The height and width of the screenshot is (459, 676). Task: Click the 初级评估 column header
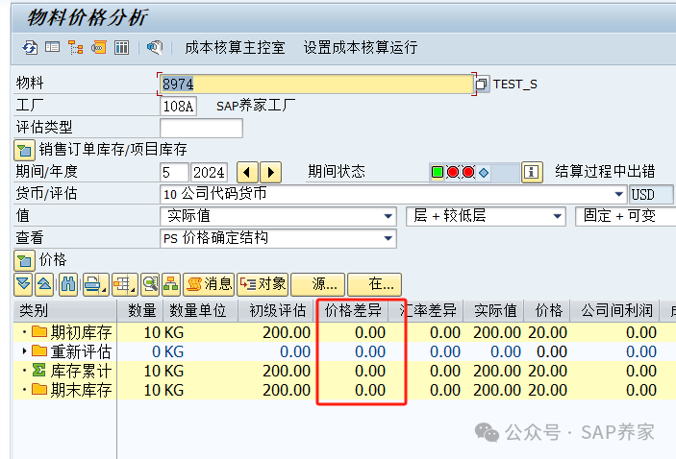point(275,311)
